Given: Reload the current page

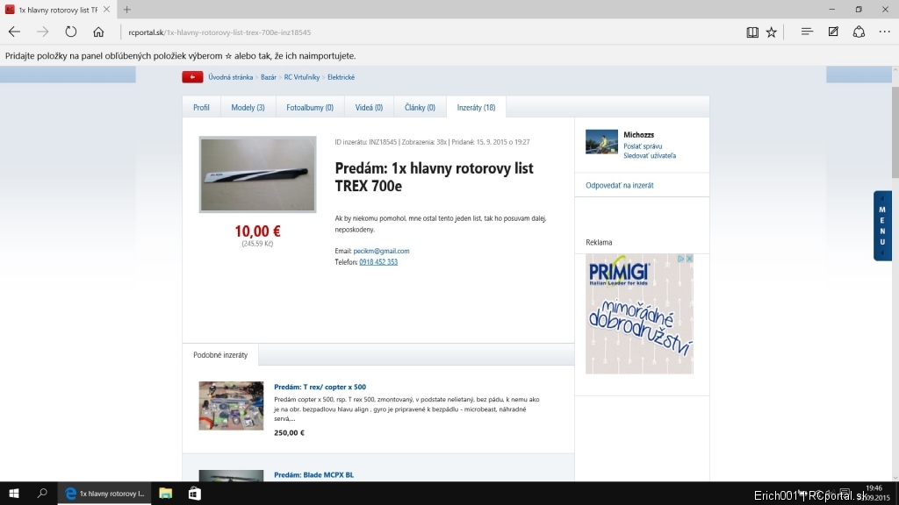Looking at the screenshot, I should point(70,32).
